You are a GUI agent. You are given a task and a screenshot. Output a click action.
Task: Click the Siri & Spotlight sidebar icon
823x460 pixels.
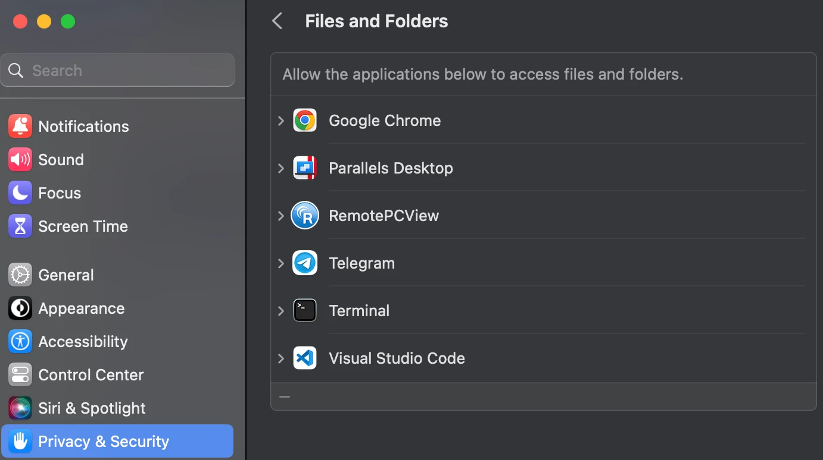point(20,408)
